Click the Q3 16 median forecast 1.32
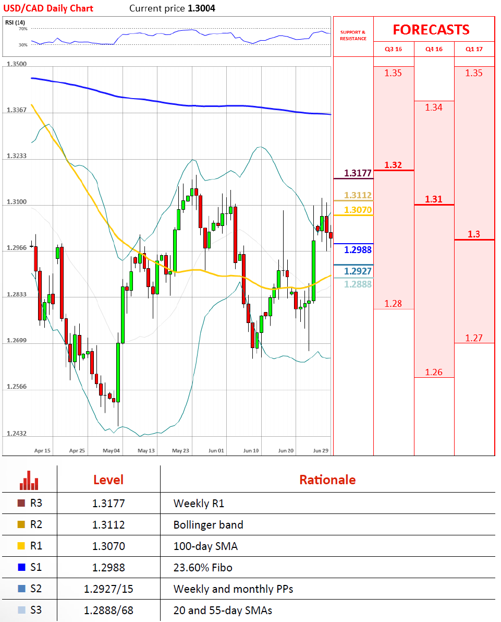This screenshot has width=501, height=622. [x=393, y=165]
